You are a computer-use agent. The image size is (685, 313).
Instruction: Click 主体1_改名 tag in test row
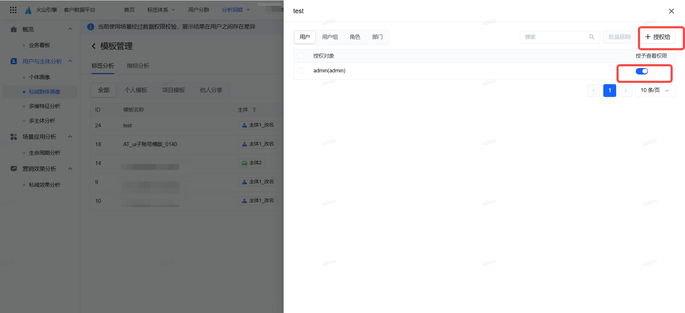(x=258, y=125)
